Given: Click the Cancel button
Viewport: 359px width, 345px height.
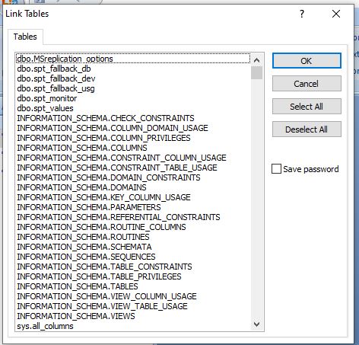Looking at the screenshot, I should [307, 84].
